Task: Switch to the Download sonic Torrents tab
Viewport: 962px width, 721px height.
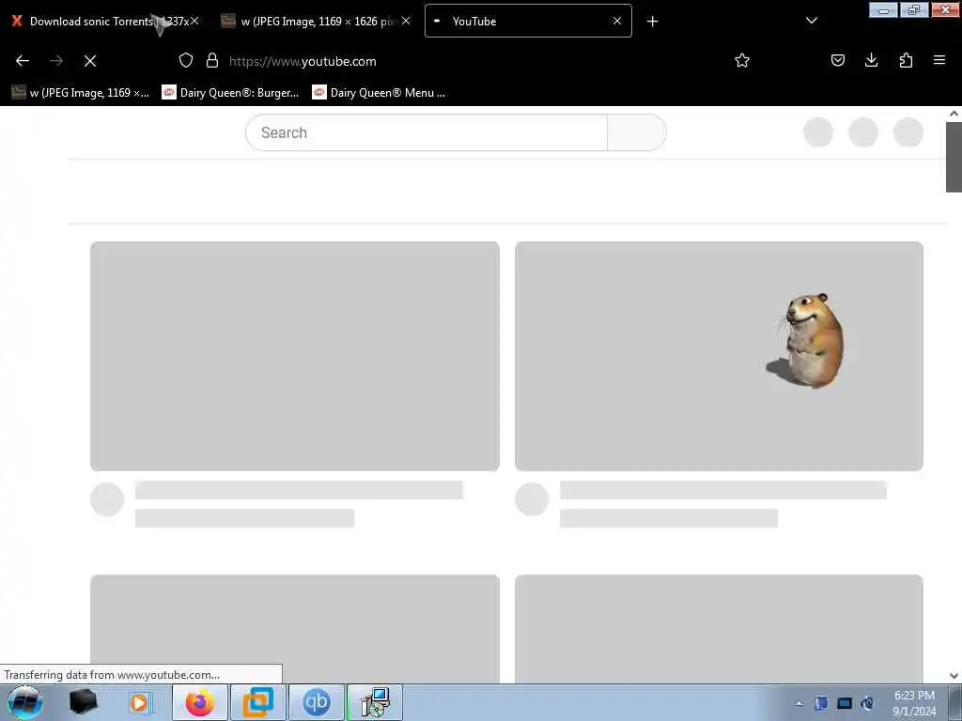Action: tap(105, 21)
